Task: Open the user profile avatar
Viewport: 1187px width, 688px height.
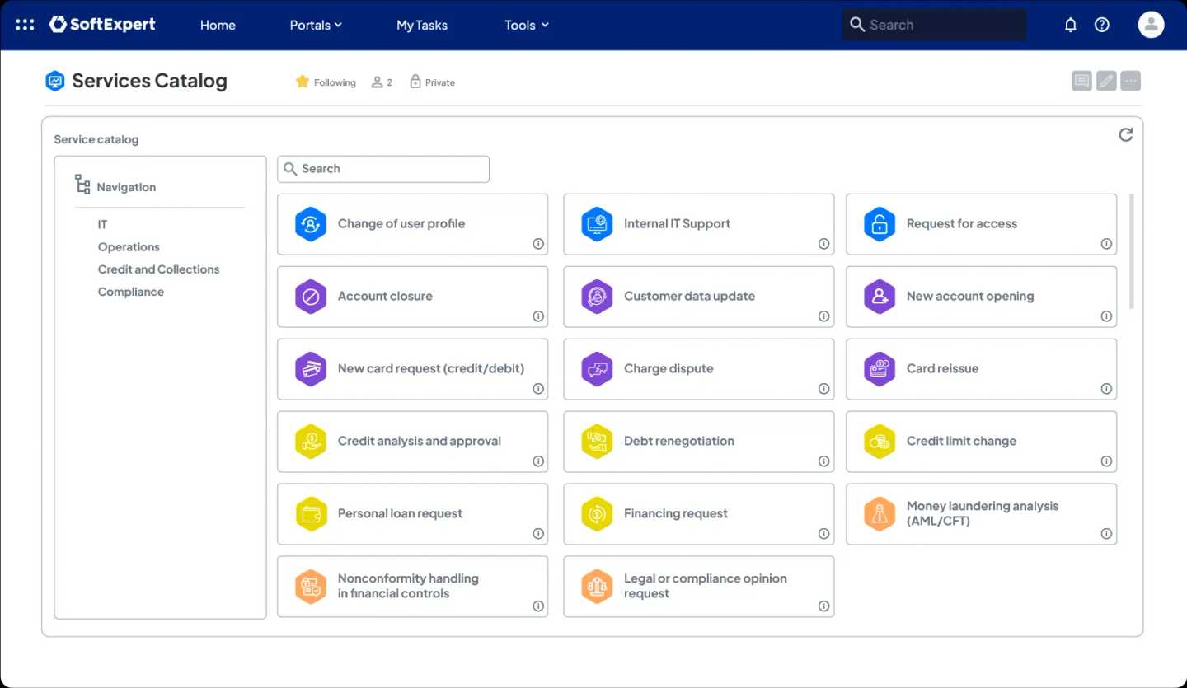Action: (x=1151, y=25)
